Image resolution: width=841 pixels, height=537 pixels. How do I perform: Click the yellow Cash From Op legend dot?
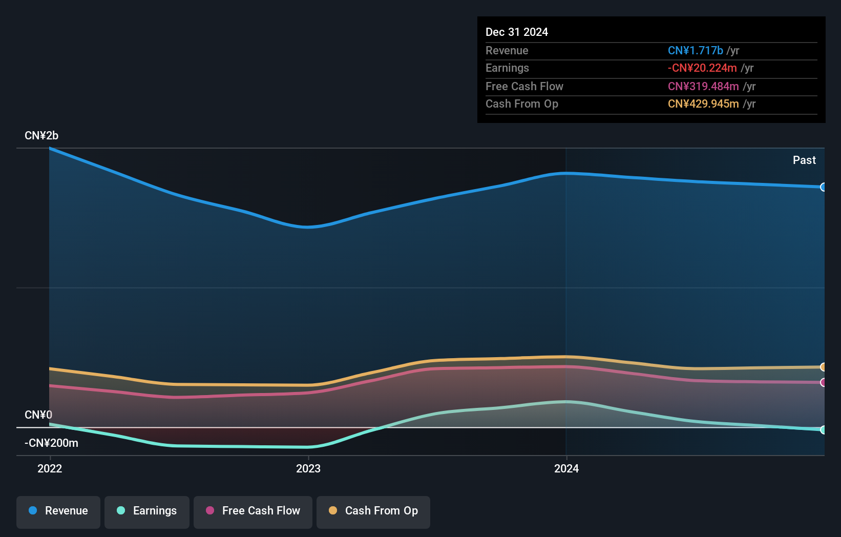coord(333,511)
